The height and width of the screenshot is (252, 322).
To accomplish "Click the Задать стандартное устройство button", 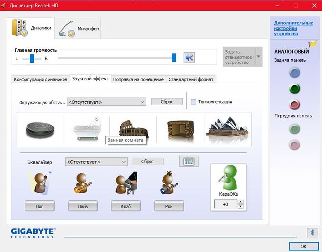I will point(239,57).
